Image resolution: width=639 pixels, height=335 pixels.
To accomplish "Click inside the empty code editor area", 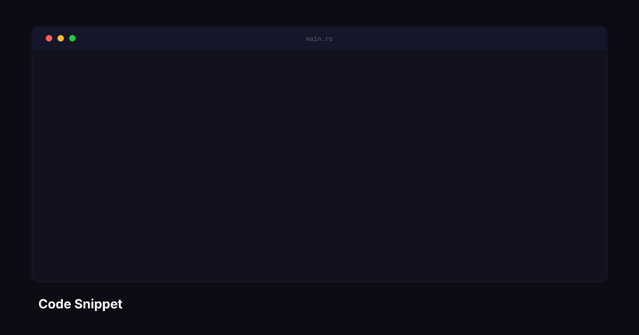I will (x=319, y=165).
